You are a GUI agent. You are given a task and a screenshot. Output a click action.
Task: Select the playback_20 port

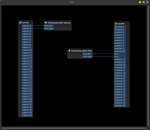pyautogui.click(x=120, y=78)
